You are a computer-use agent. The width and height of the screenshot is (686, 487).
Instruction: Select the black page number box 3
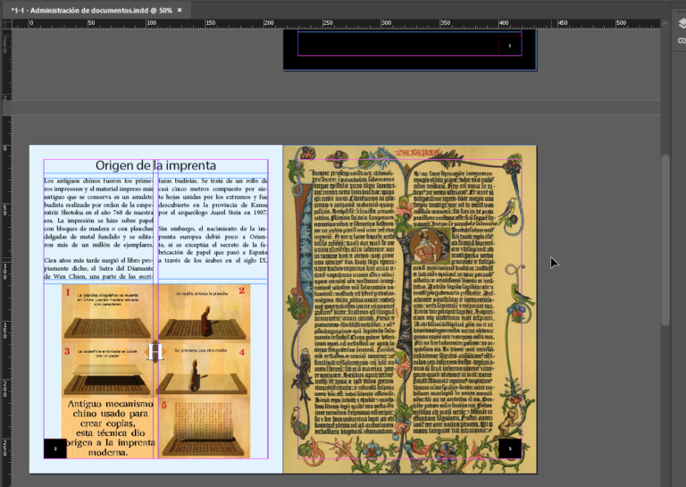[x=510, y=449]
